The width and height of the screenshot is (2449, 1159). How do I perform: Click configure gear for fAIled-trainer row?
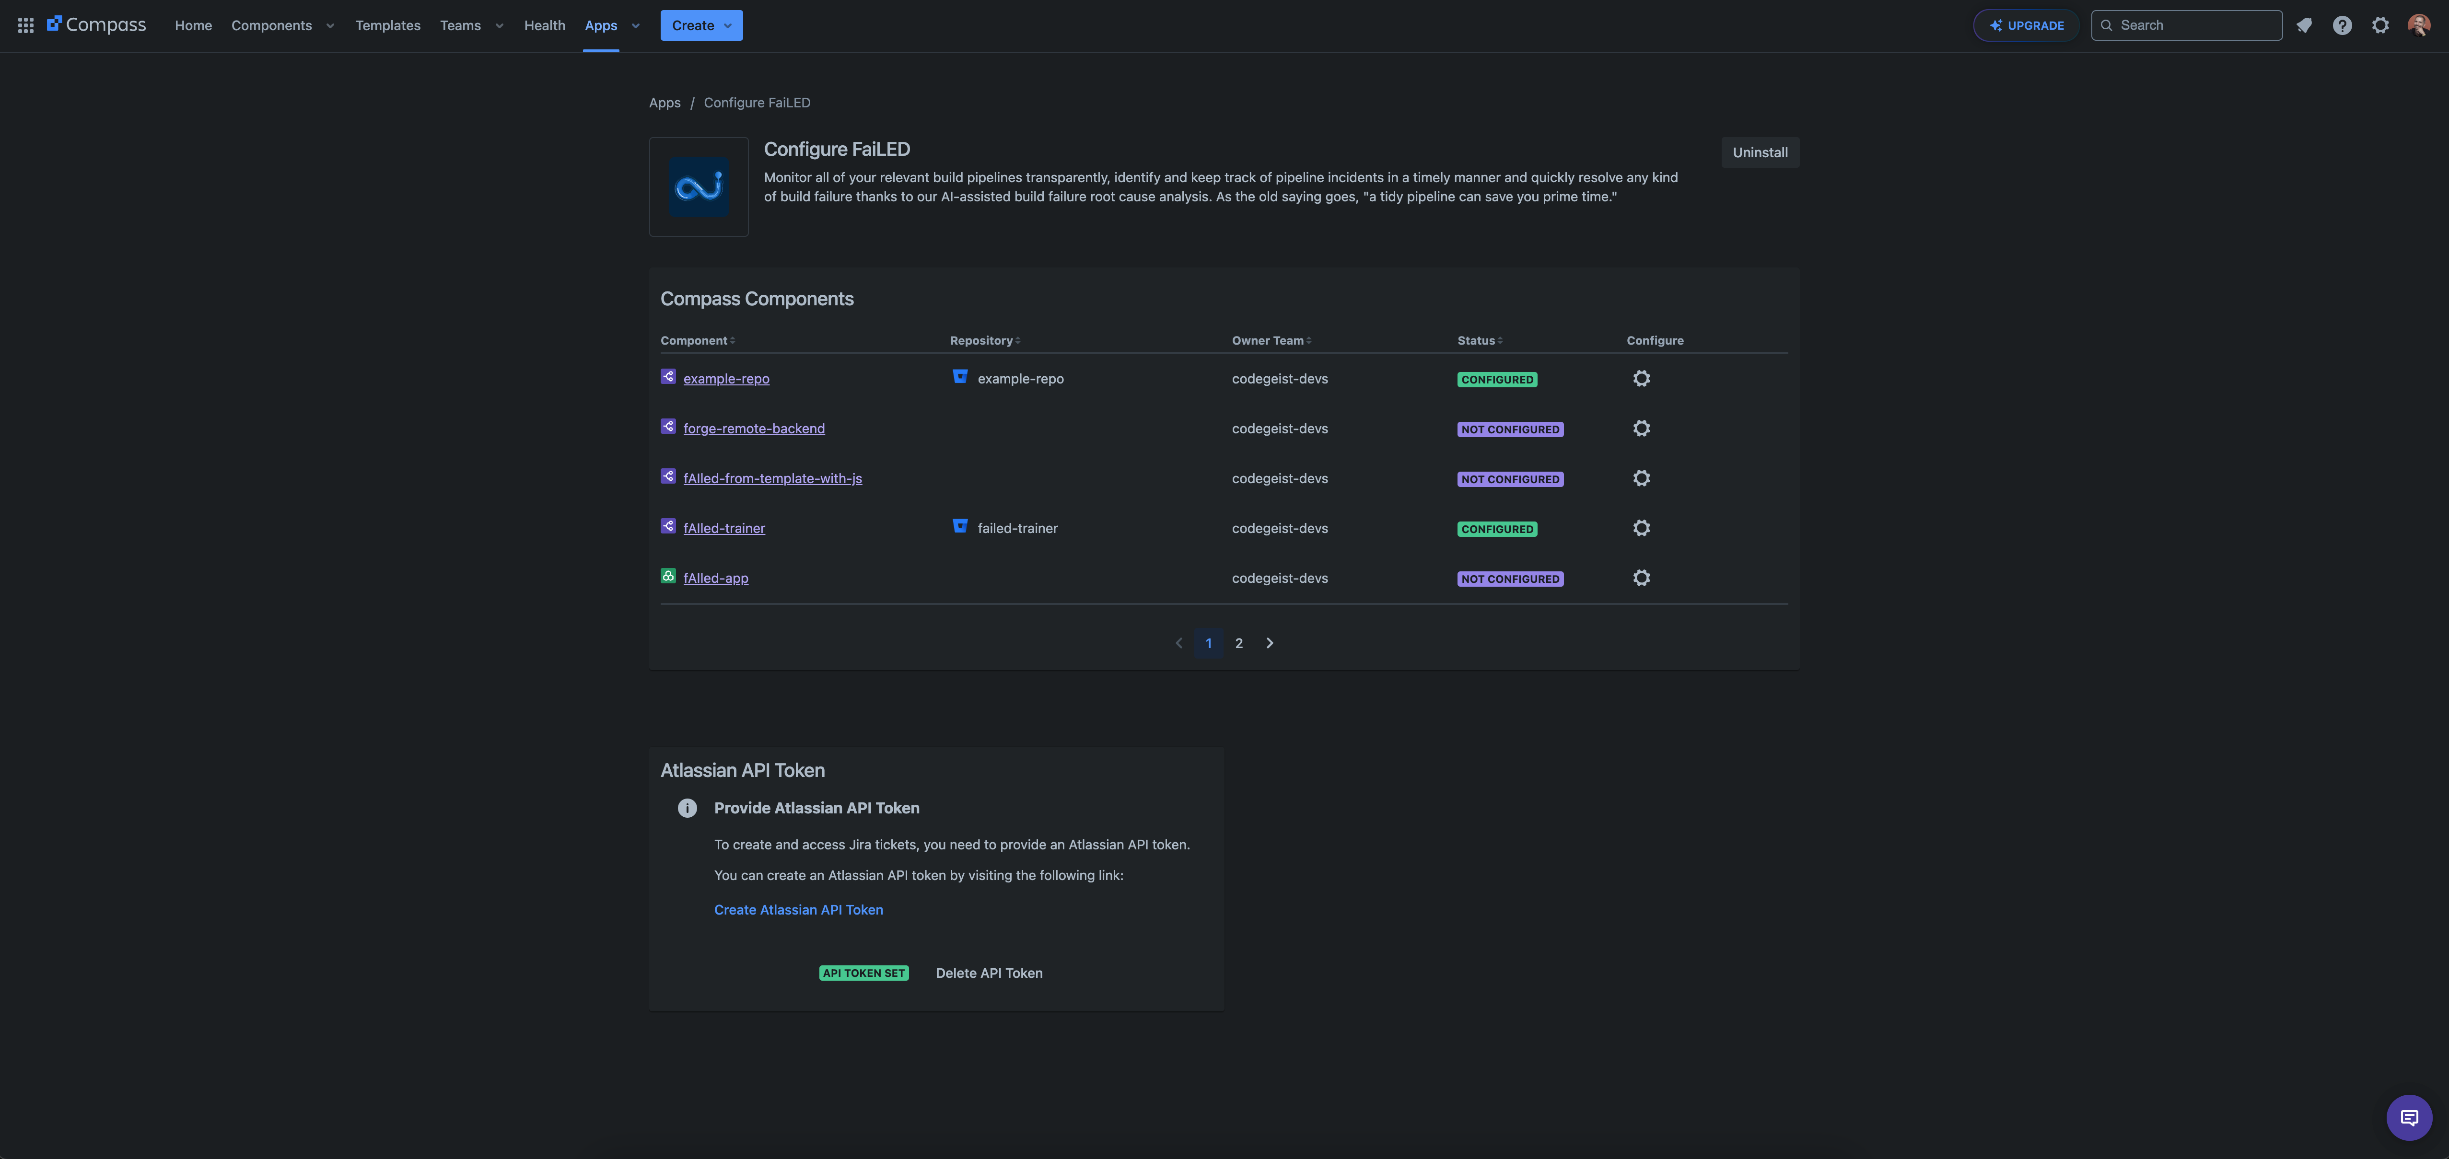1641,528
